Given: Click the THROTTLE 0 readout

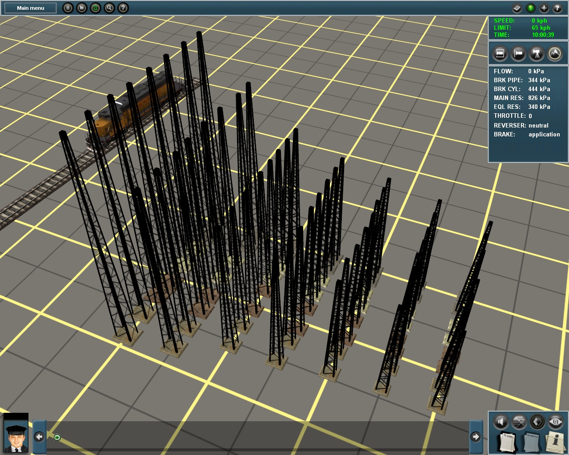Looking at the screenshot, I should (x=513, y=116).
